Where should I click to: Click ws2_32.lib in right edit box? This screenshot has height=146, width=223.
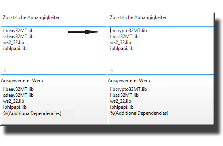click(x=120, y=42)
